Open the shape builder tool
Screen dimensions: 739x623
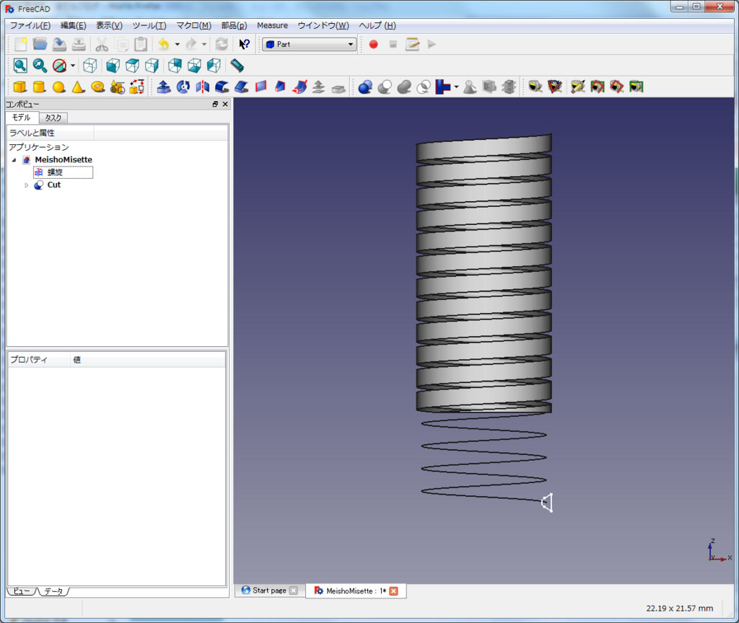click(x=136, y=87)
